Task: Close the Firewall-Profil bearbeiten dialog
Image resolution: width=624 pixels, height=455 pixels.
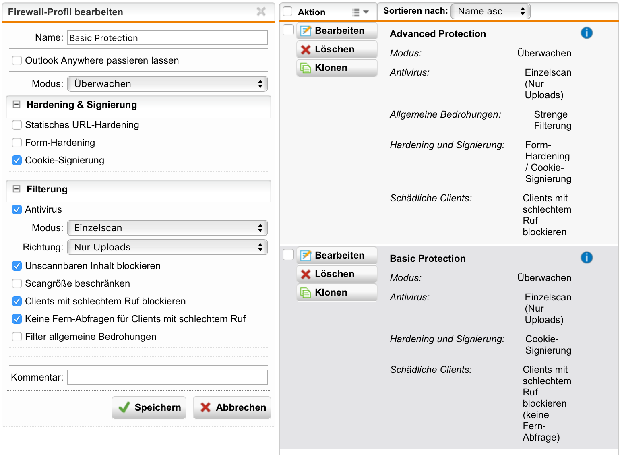Action: tap(261, 12)
